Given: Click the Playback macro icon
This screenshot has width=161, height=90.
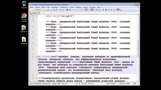Looking at the screenshot, I should click(x=109, y=10).
